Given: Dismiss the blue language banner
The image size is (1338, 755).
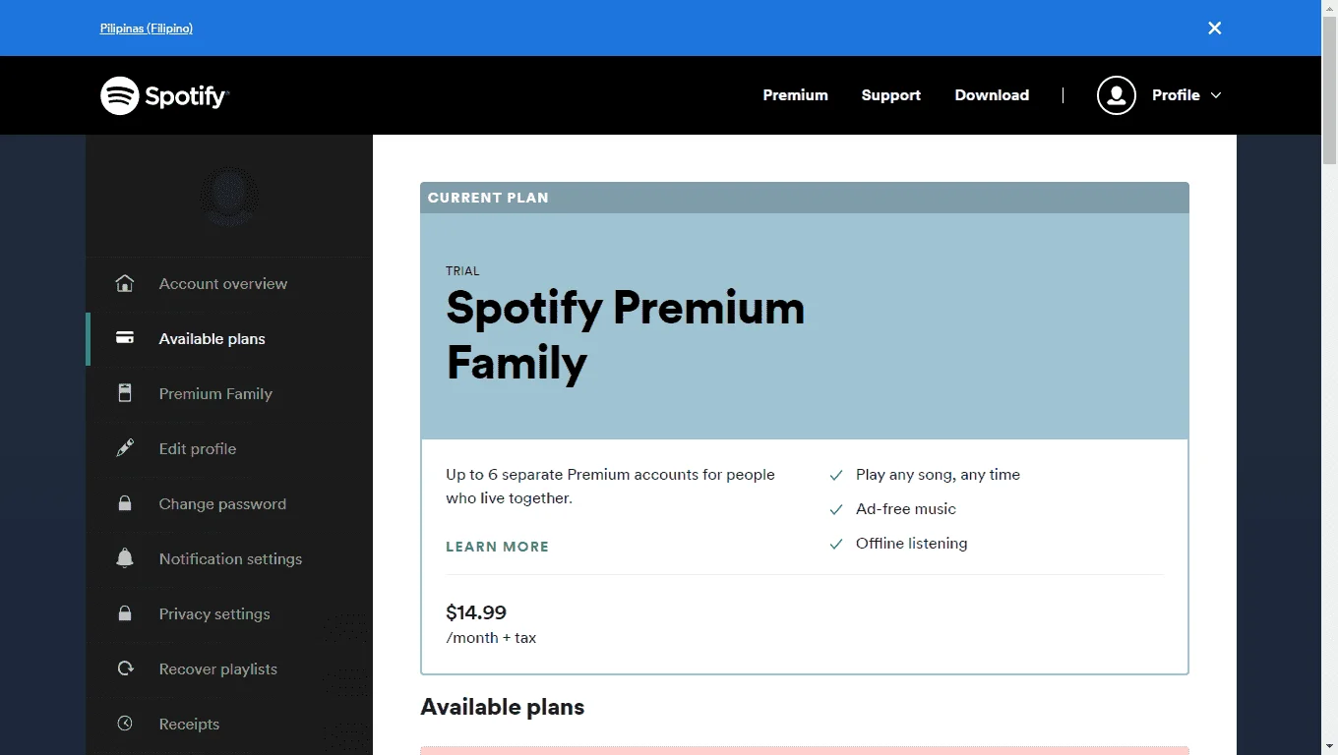Looking at the screenshot, I should (x=1215, y=29).
